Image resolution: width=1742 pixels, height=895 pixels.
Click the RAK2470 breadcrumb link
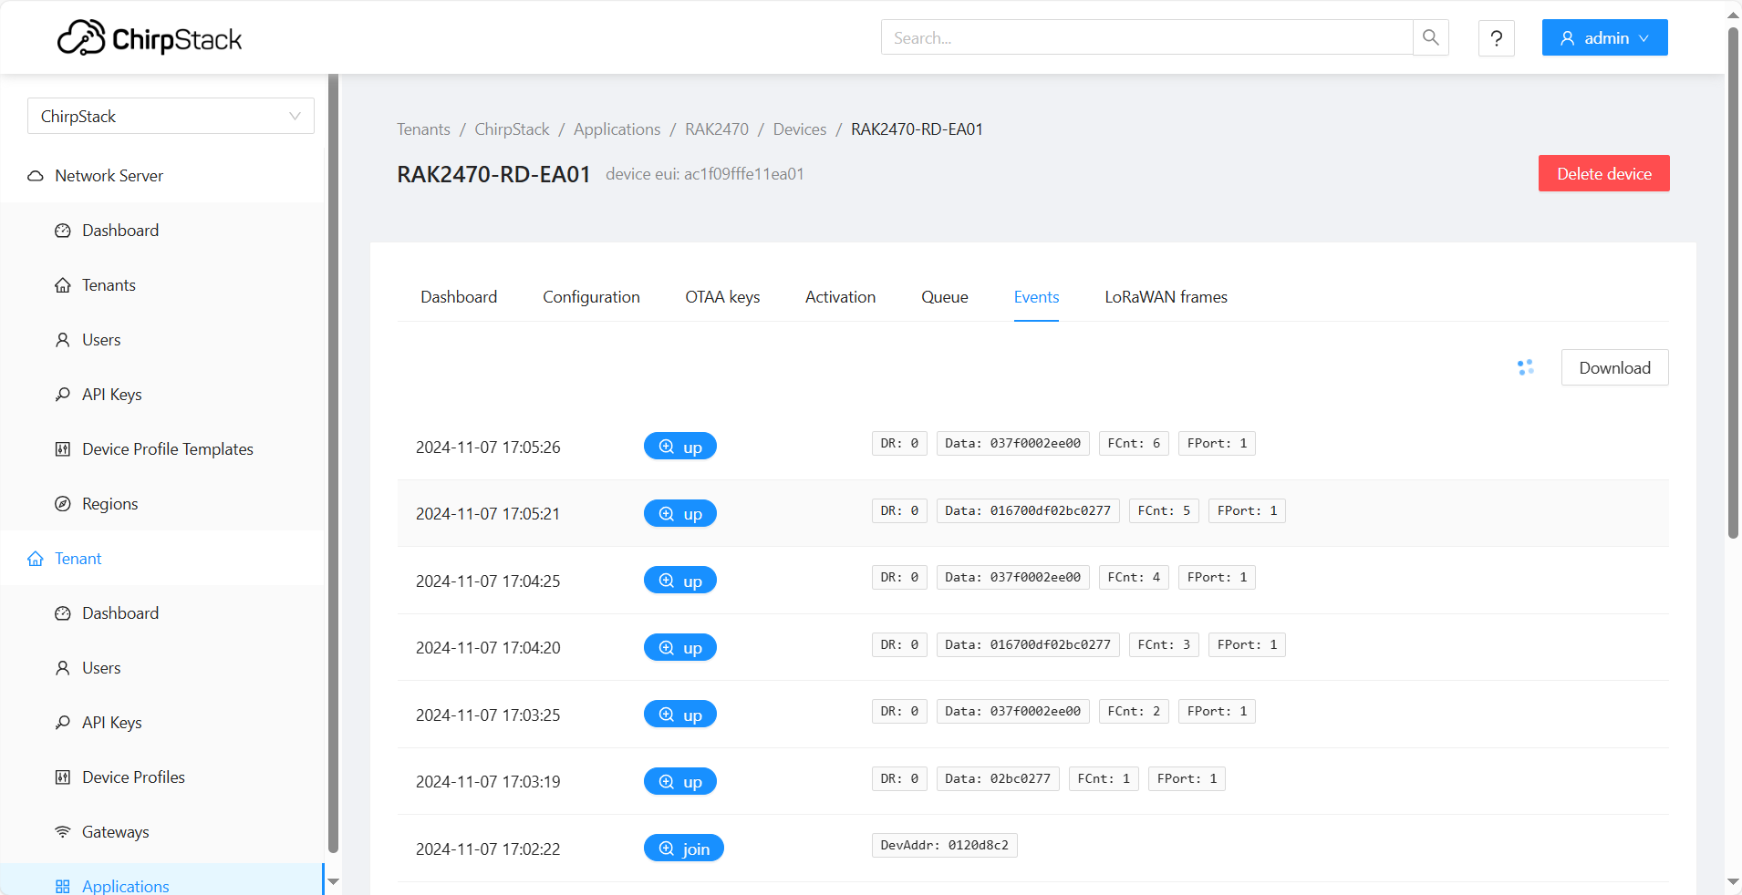717,129
